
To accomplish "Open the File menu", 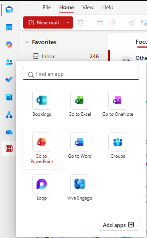I will tap(47, 7).
